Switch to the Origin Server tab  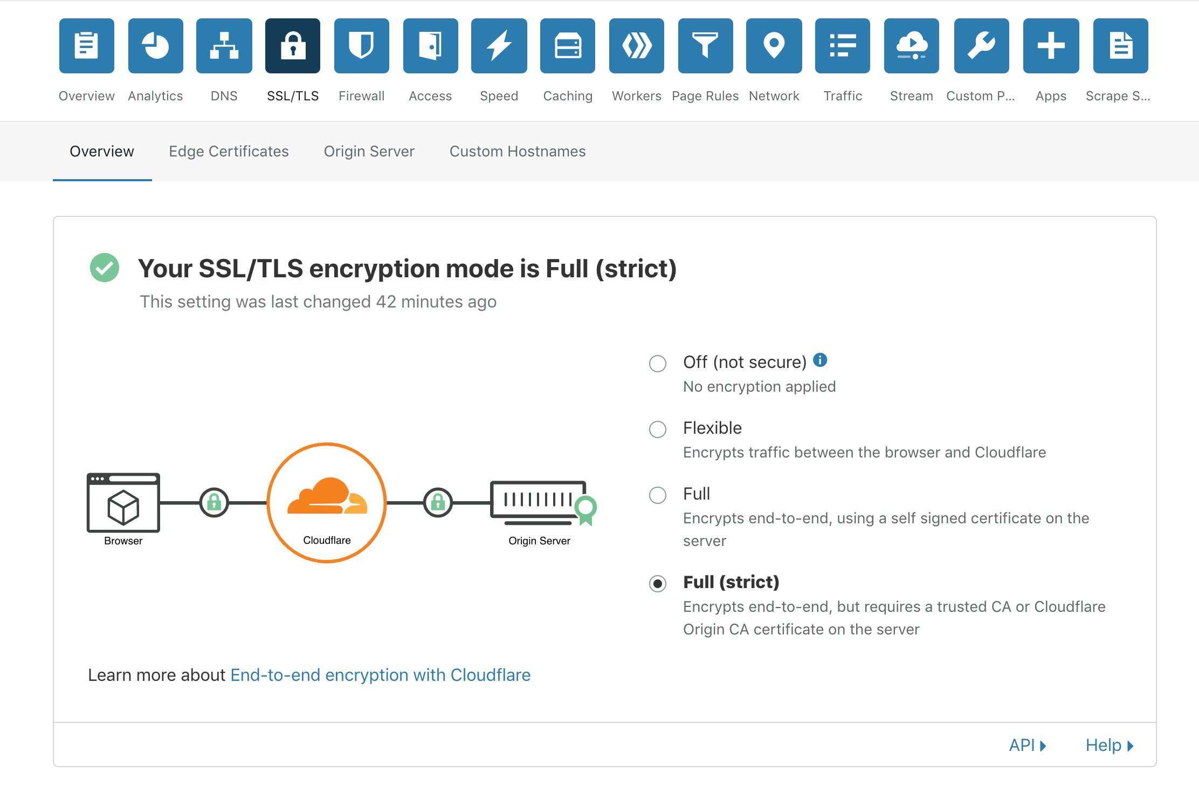pos(369,152)
